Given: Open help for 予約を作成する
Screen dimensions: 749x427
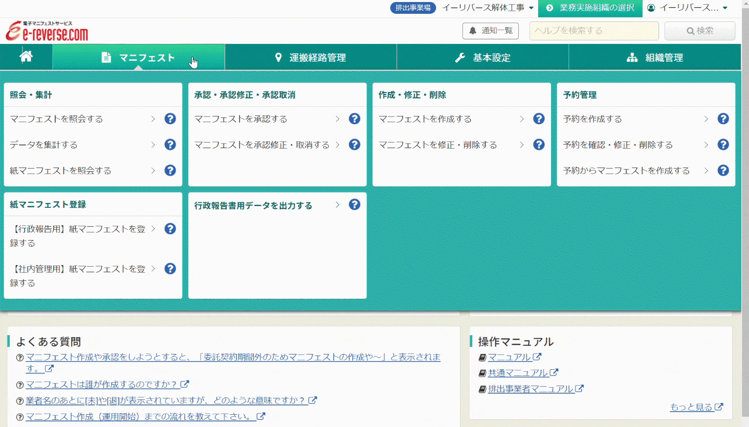Looking at the screenshot, I should point(723,119).
